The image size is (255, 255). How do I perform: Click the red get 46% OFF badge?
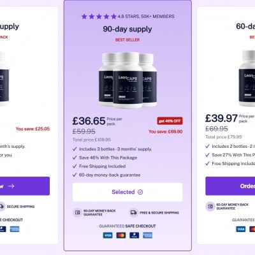[170, 121]
